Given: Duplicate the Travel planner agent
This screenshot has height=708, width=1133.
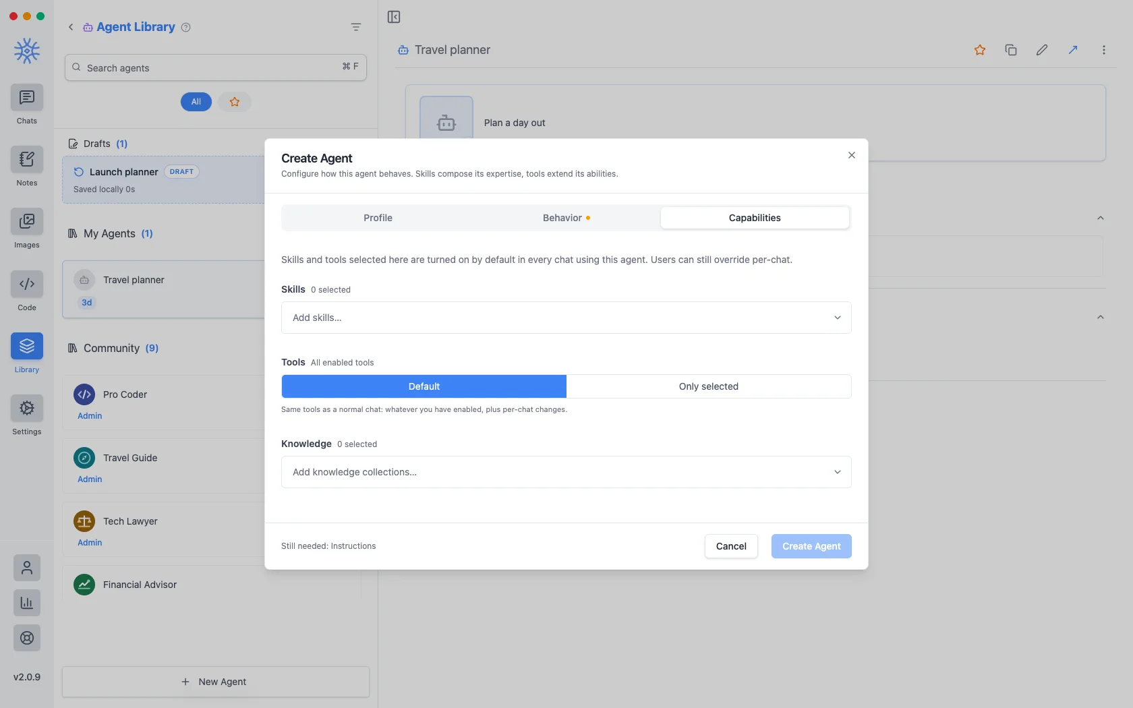Looking at the screenshot, I should (1011, 50).
